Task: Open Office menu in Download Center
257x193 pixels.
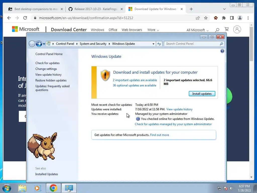Action: 113,30
